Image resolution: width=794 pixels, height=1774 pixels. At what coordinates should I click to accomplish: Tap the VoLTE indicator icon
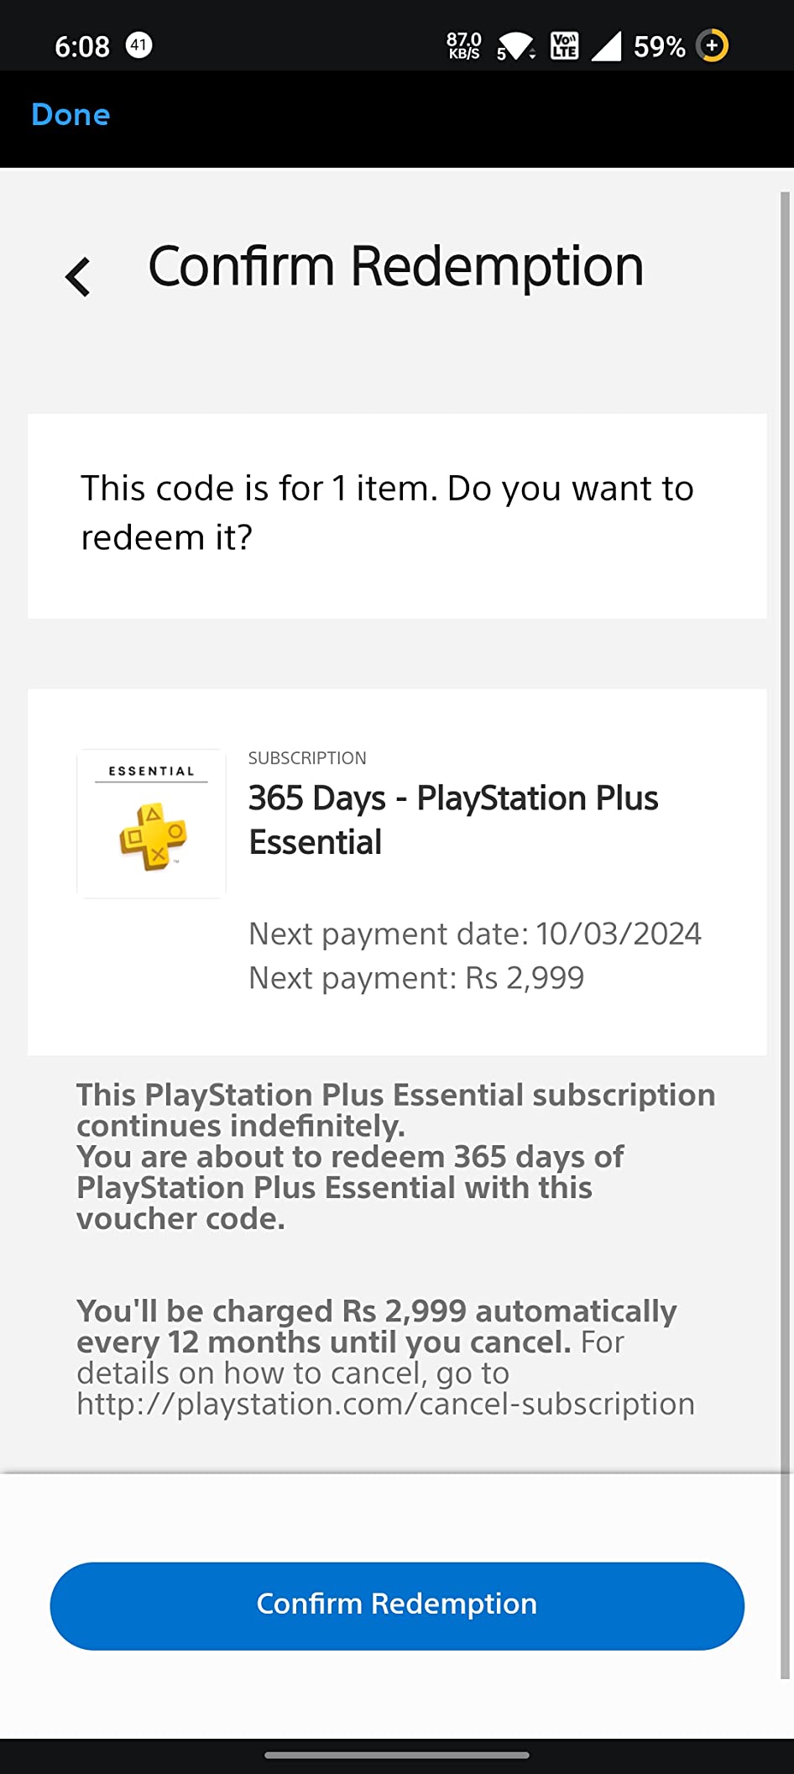(564, 44)
